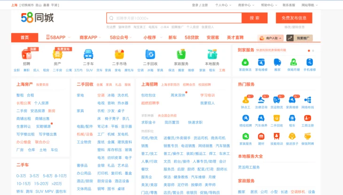Open the 联系客服 link
This screenshot has height=195, width=343.
289,5
